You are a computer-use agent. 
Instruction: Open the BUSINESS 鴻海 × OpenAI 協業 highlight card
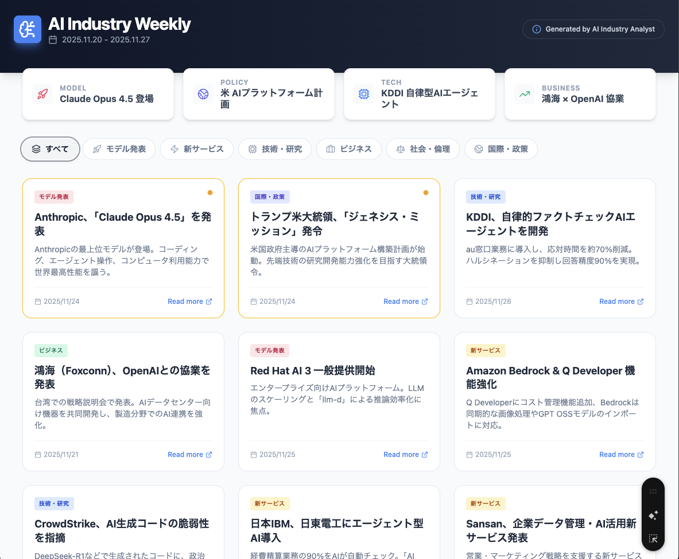[x=580, y=94]
